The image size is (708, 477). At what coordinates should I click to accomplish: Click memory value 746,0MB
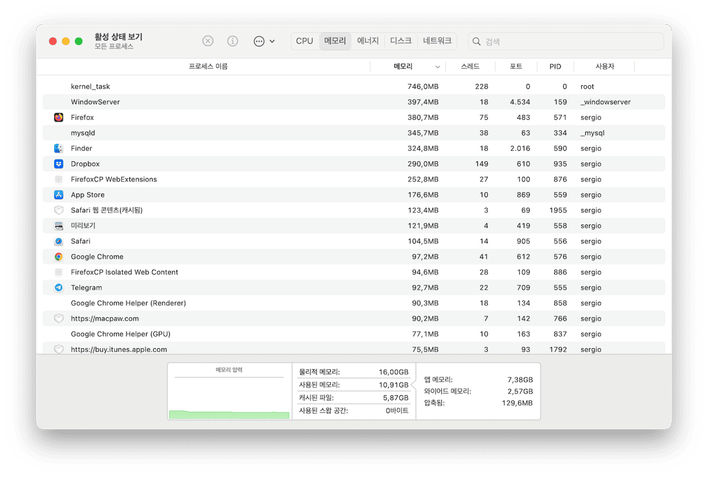tap(423, 87)
